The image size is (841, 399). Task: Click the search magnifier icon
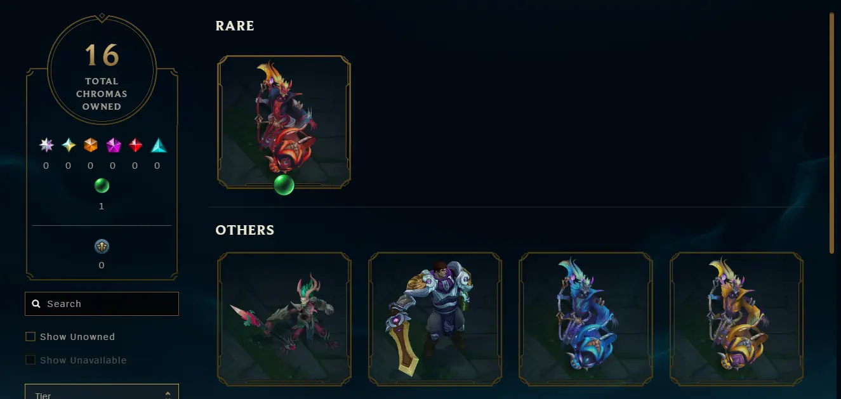click(36, 304)
